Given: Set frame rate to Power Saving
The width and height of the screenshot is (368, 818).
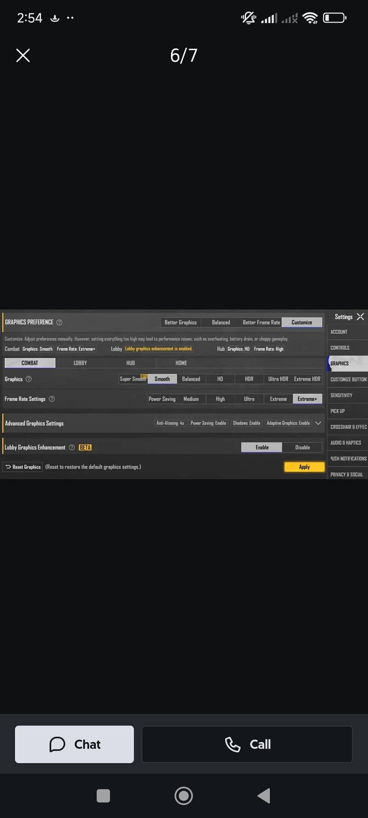Looking at the screenshot, I should click(x=162, y=399).
